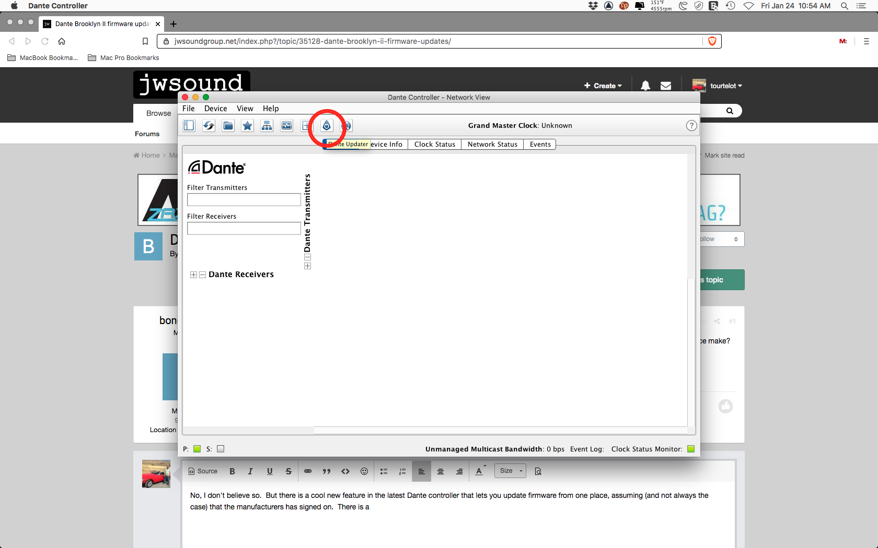The height and width of the screenshot is (548, 878).
Task: Open the Create dropdown on jwsound
Action: click(x=603, y=86)
